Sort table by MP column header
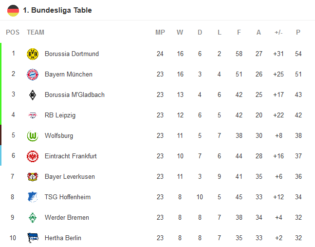315x247 pixels. pyautogui.click(x=160, y=32)
